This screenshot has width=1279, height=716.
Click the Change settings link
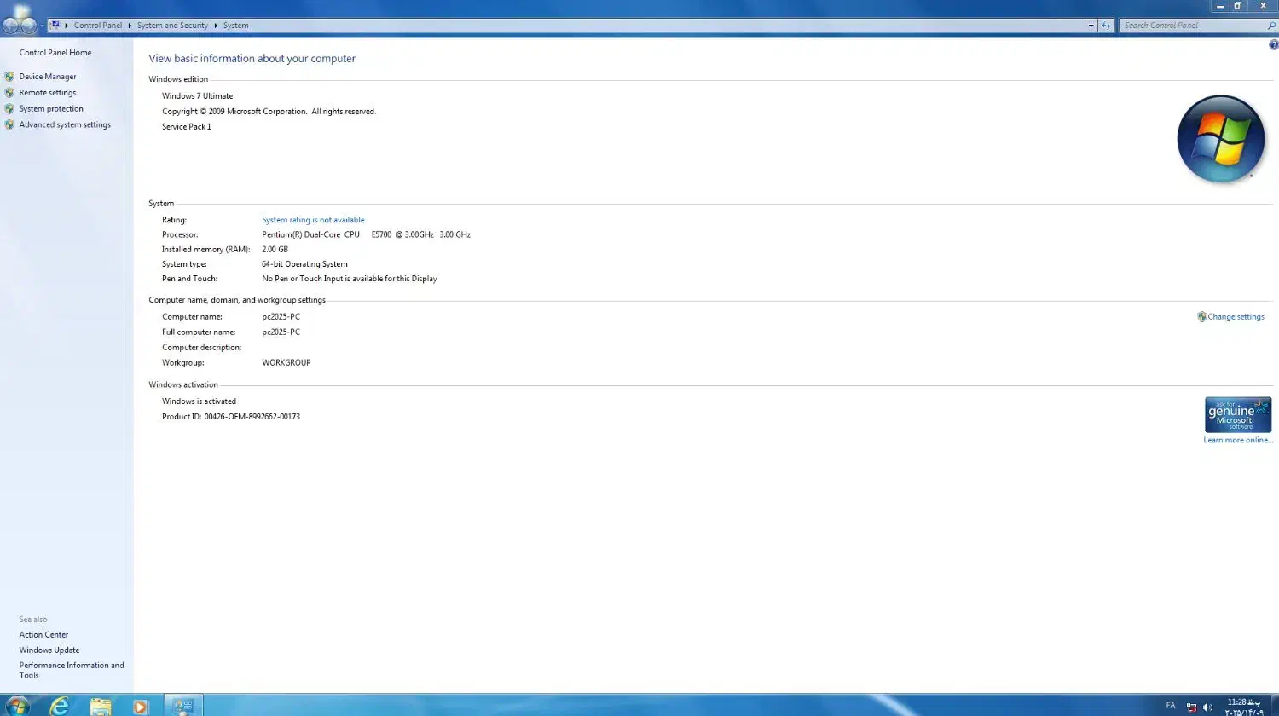[1236, 317]
